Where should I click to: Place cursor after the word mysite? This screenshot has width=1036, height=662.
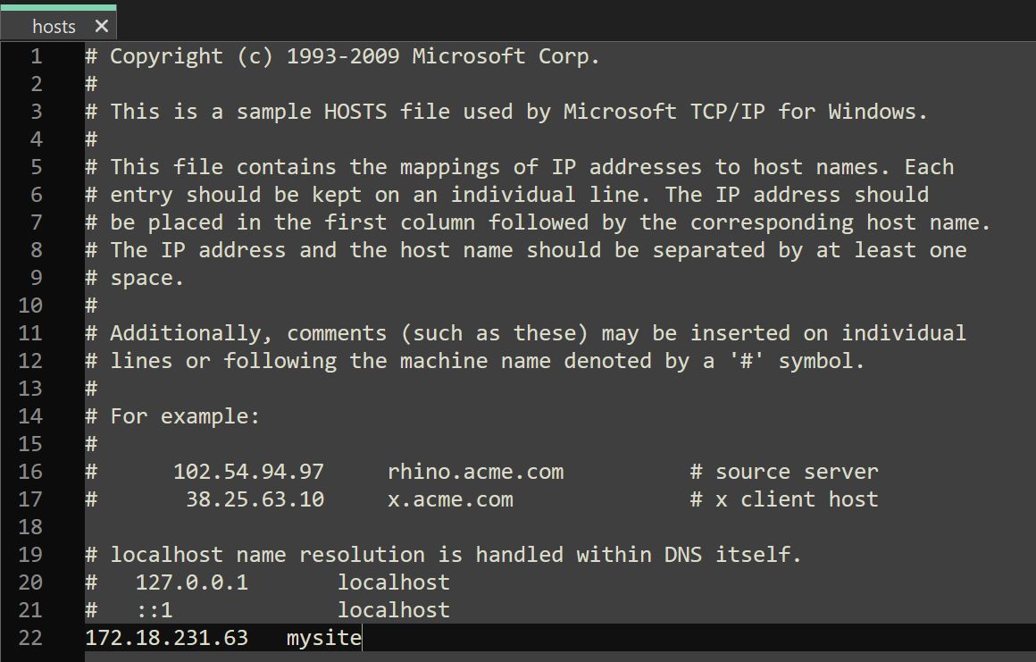click(361, 637)
